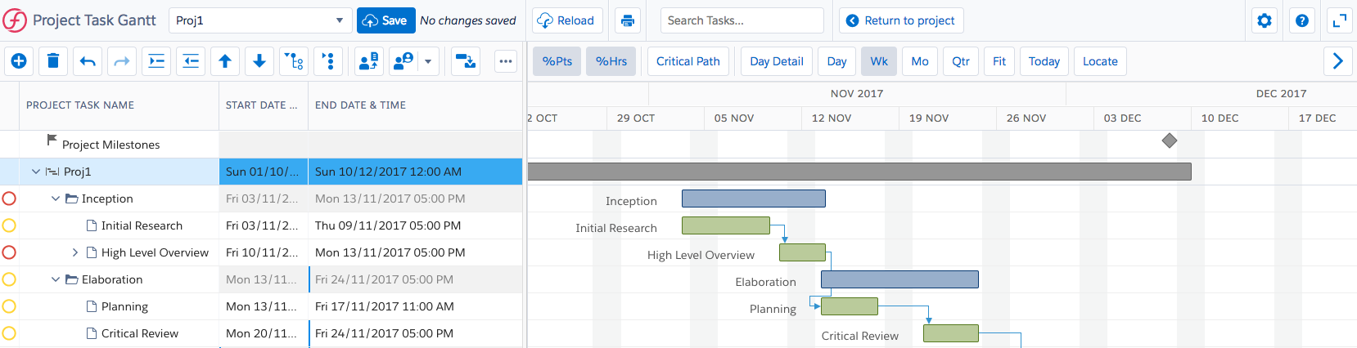Toggle the %Hrs display
Image resolution: width=1357 pixels, height=348 pixels.
(x=611, y=61)
